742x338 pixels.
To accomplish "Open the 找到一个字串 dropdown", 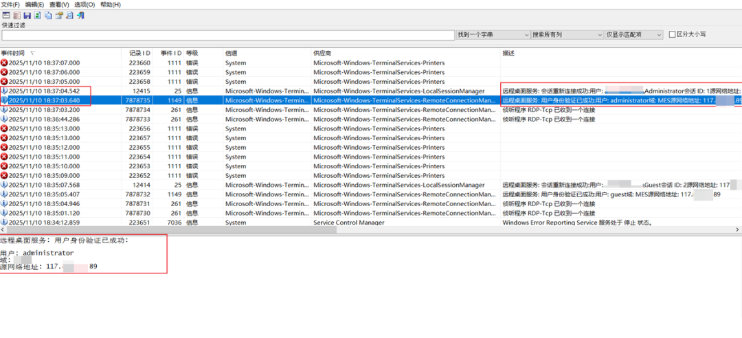I will (x=493, y=34).
